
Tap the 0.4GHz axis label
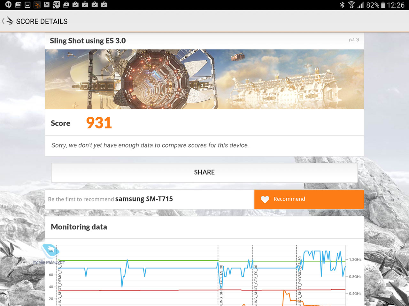pyautogui.click(x=355, y=294)
